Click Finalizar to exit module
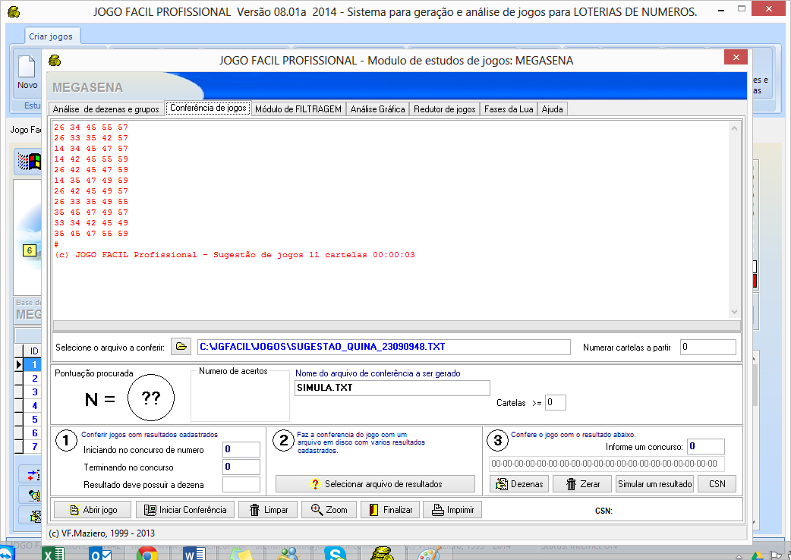This screenshot has height=560, width=791. (389, 510)
